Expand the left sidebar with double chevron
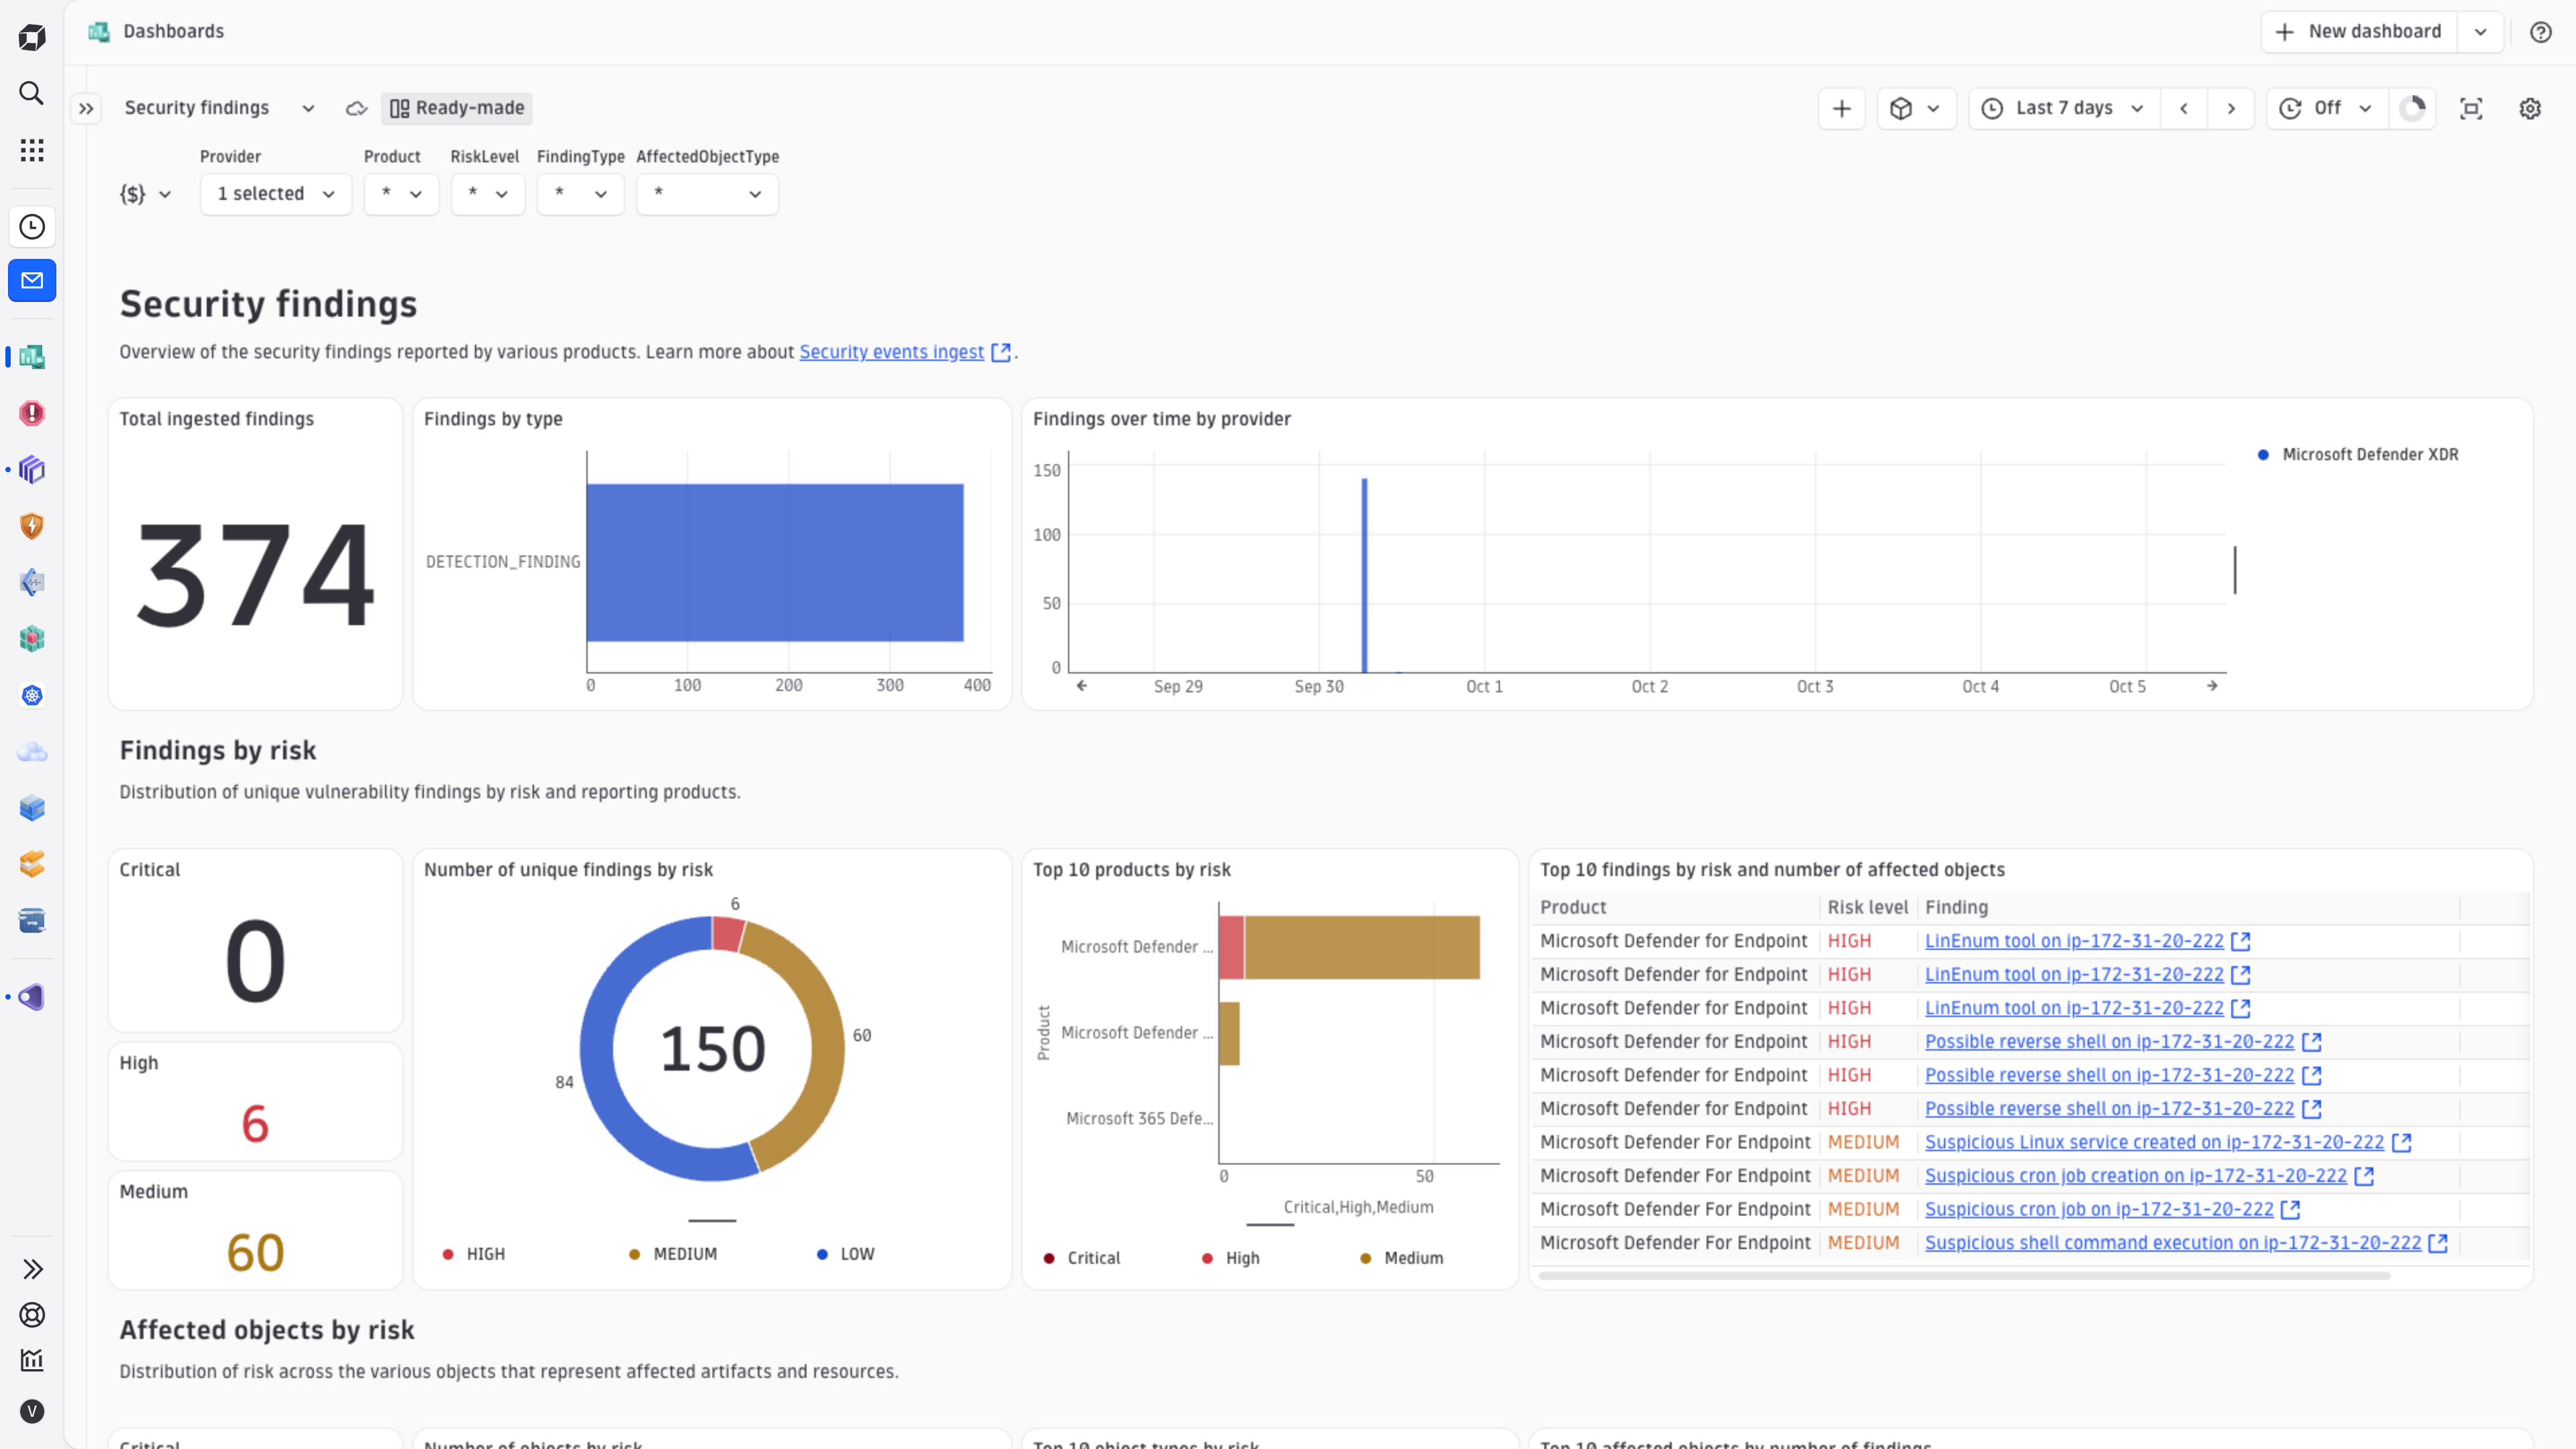Viewport: 2576px width, 1449px height. click(x=32, y=1269)
